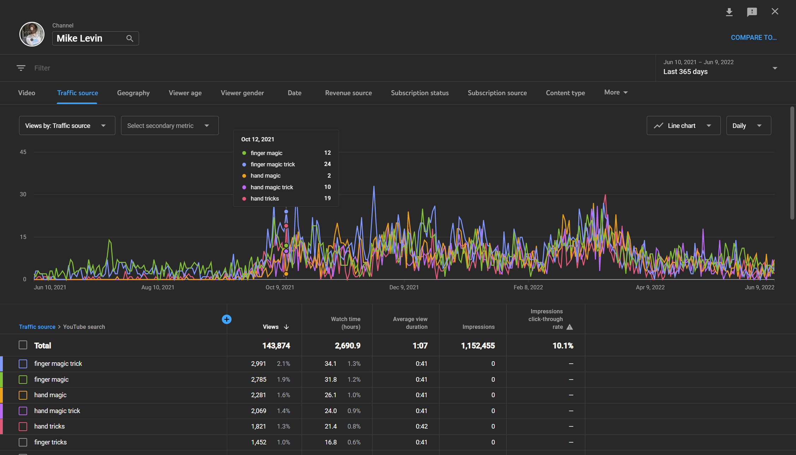The height and width of the screenshot is (455, 796).
Task: Go back to Traffic source breadcrumb
Action: click(37, 327)
